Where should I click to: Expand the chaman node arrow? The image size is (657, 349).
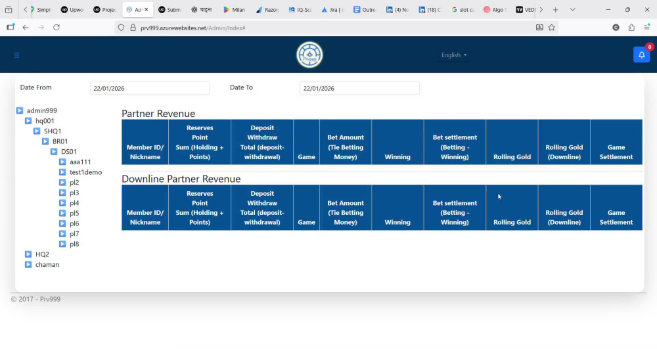(28, 264)
